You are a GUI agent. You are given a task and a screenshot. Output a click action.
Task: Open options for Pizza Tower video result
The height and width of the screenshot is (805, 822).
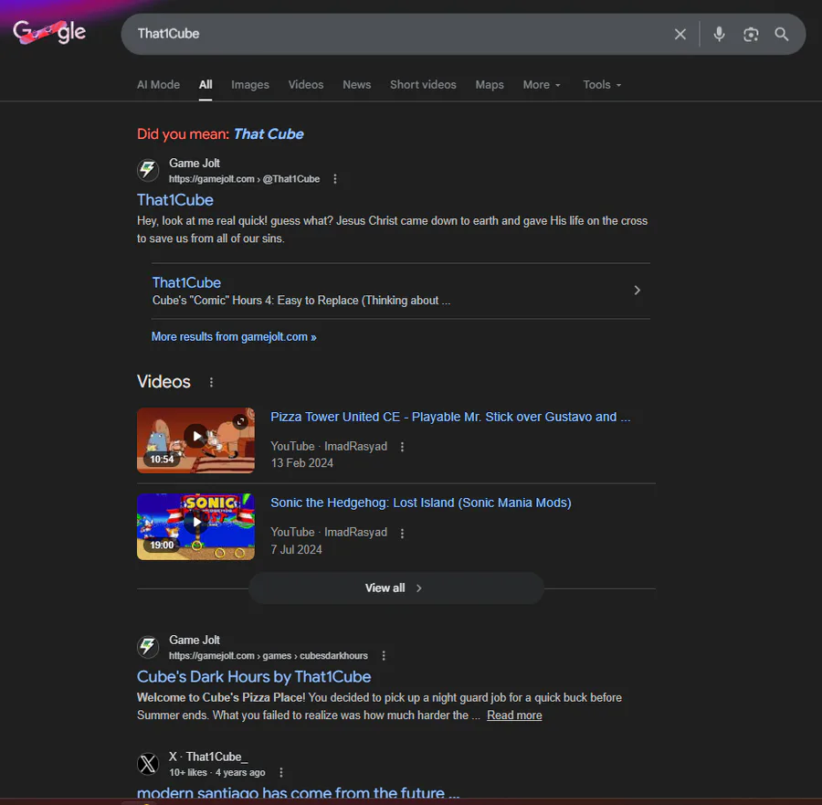[402, 447]
